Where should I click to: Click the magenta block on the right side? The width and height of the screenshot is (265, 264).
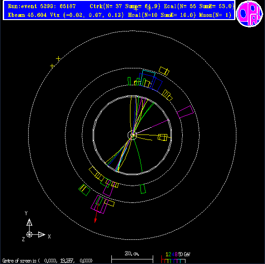185,112
